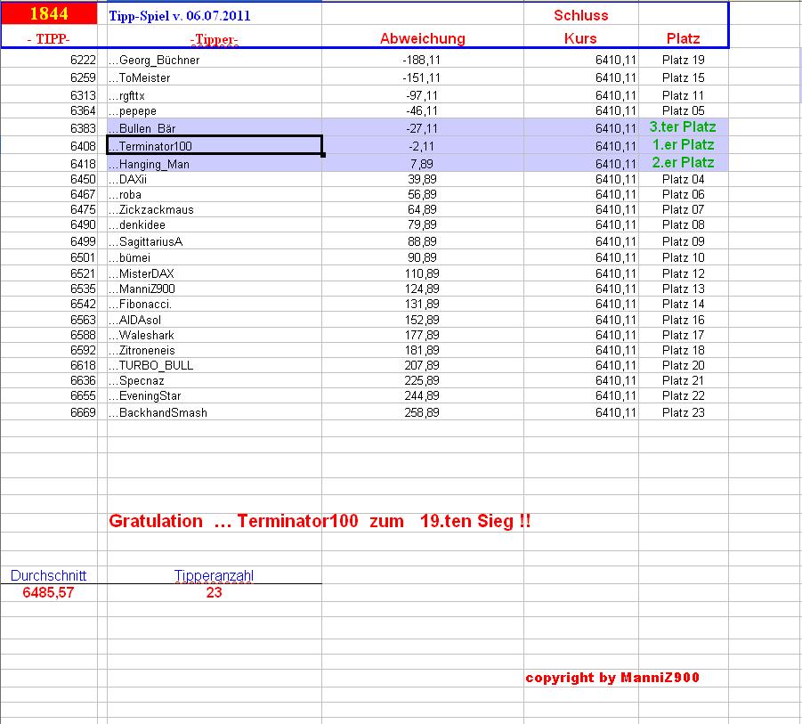Click the deviation value 258,89
Image resolution: width=802 pixels, height=724 pixels.
pos(421,412)
